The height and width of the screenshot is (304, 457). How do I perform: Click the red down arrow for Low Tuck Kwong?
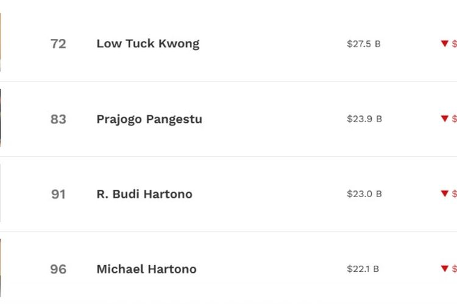coord(444,44)
